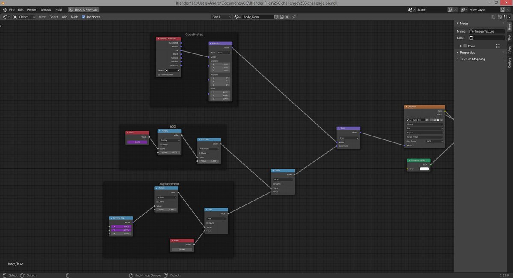513x278 pixels.
Task: Open the editor type selector icon
Action: pyautogui.click(x=6, y=17)
